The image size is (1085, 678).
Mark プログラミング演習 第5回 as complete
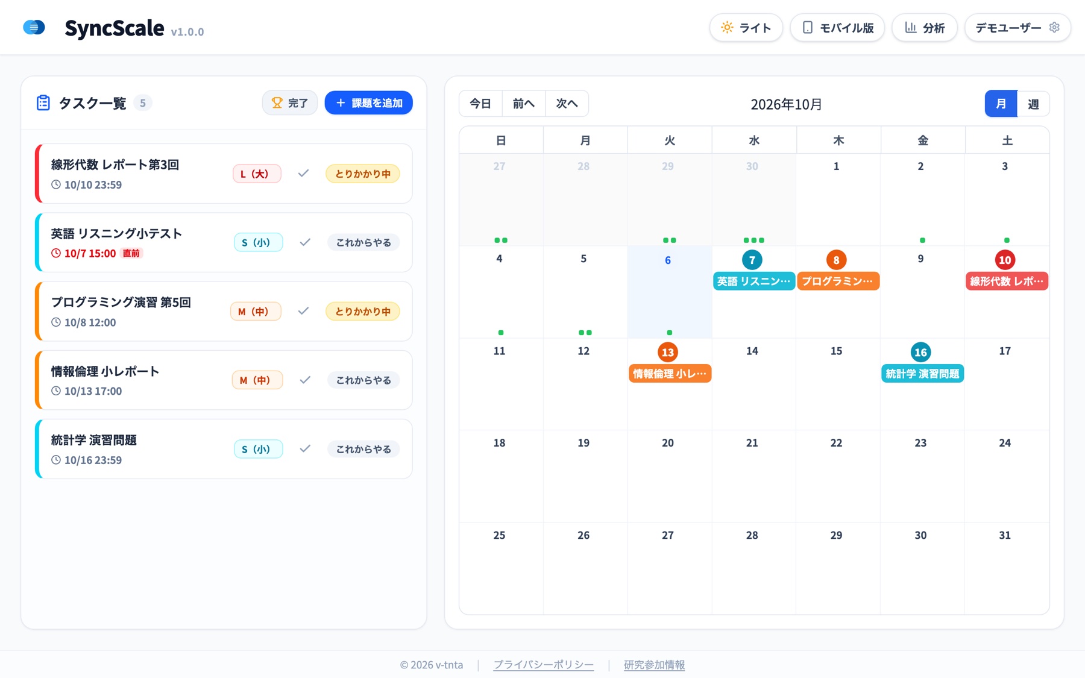pos(303,311)
